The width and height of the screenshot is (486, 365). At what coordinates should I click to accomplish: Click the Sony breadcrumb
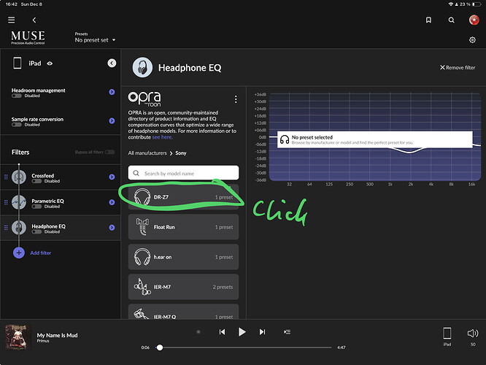(181, 153)
